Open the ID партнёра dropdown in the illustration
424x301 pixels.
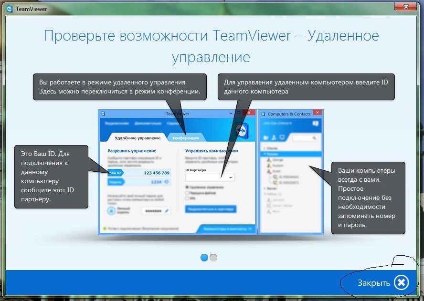click(210, 177)
